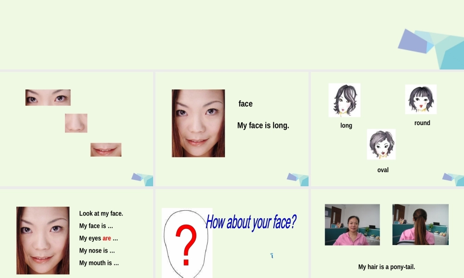Click the line 'Look at my face.'

click(101, 214)
